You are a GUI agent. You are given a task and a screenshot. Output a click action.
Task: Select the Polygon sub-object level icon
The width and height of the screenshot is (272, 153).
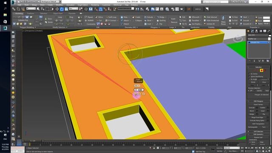(261, 70)
